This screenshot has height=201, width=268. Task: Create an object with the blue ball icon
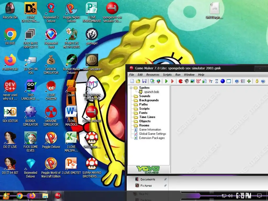pos(222,81)
